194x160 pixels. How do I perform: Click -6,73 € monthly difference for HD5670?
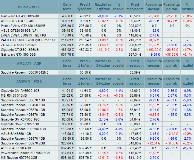tap(154, 100)
